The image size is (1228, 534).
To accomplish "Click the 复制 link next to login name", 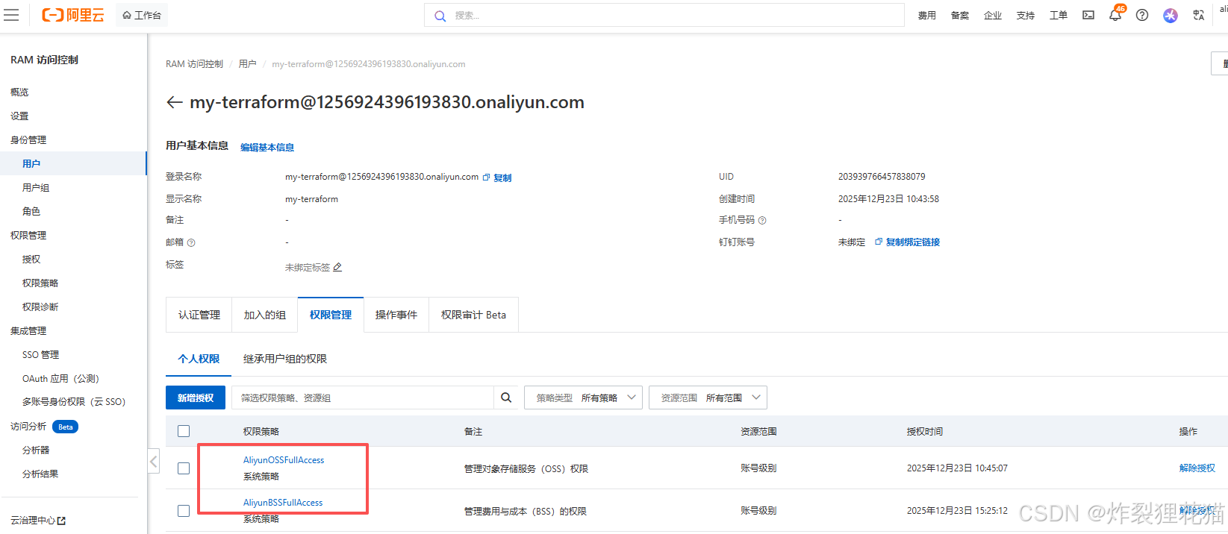I will (502, 178).
